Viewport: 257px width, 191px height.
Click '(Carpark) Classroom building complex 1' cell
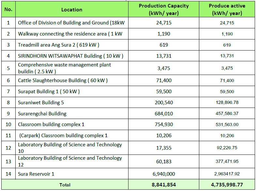[x=63, y=136]
